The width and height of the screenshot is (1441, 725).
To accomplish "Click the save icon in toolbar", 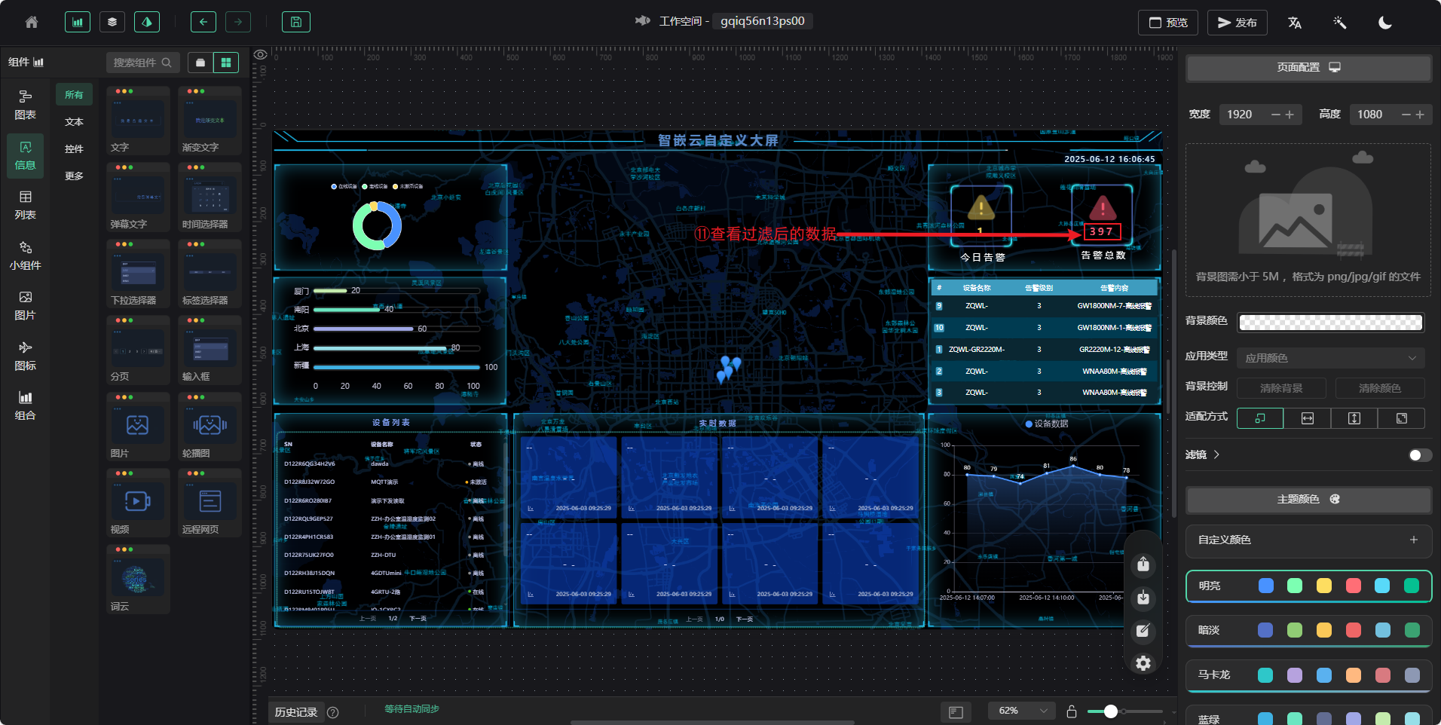I will [x=296, y=23].
